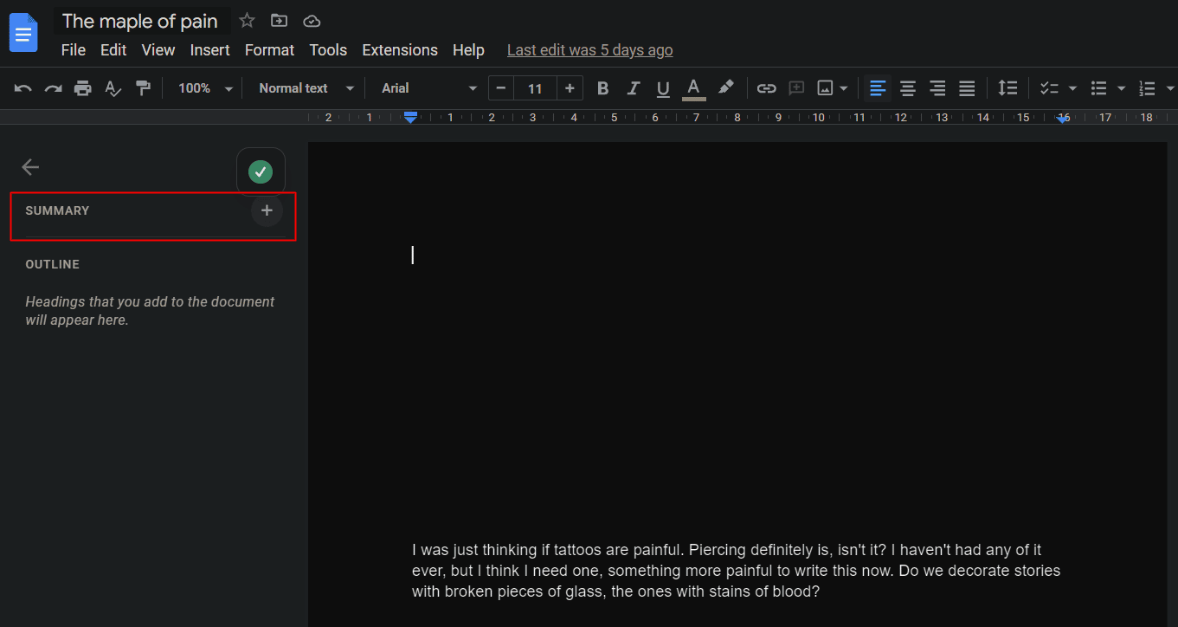
Task: Open the checklist options dropdown arrow
Action: point(1072,88)
